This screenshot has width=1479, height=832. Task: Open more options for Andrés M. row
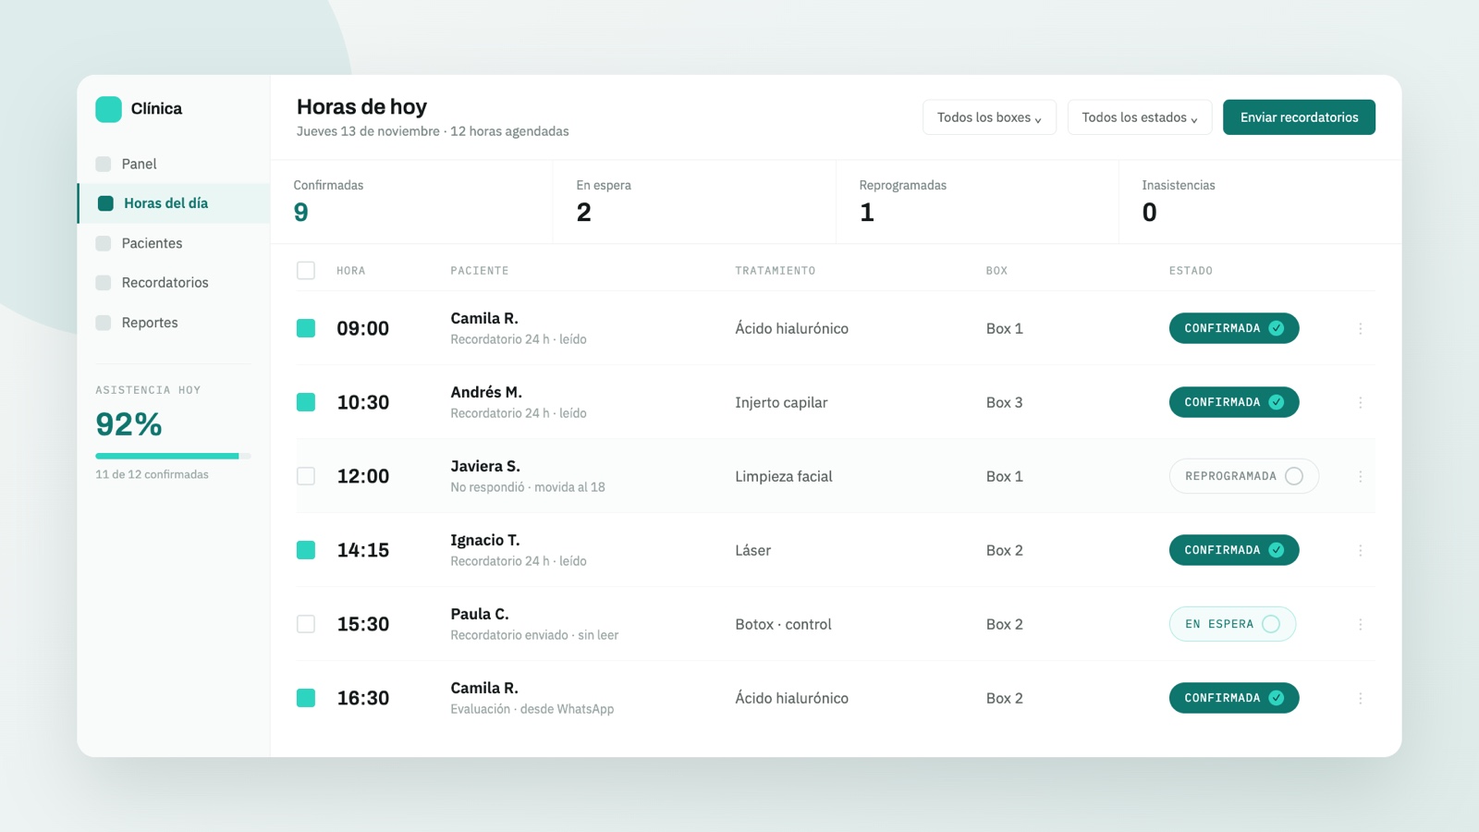tap(1360, 402)
